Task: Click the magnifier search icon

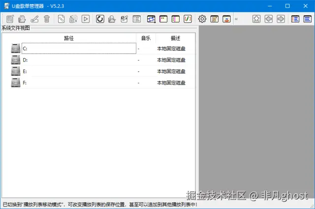Action: 112,19
